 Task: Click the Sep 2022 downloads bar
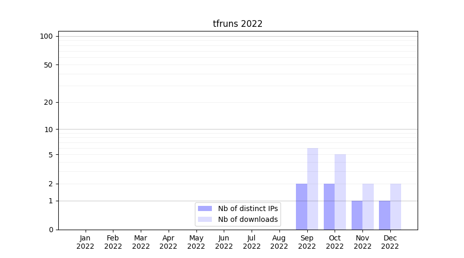coord(312,189)
